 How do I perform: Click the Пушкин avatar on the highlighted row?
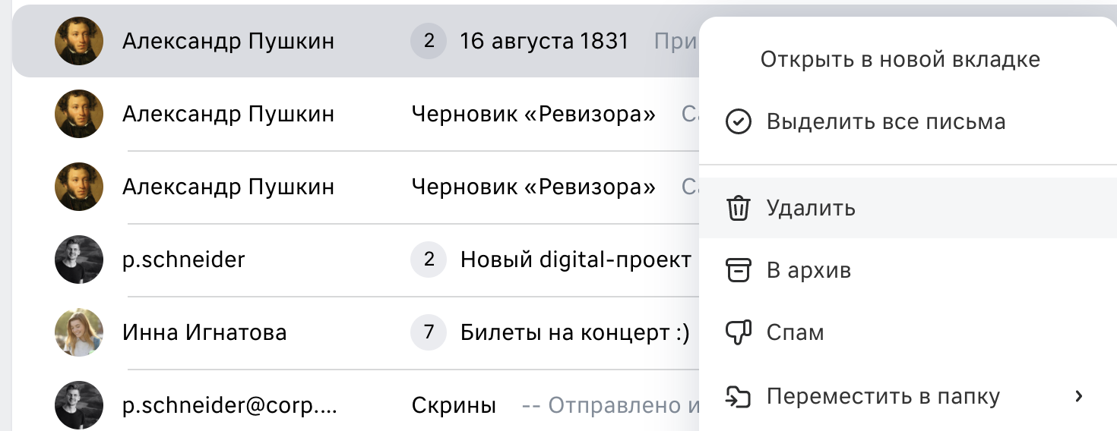click(x=79, y=41)
